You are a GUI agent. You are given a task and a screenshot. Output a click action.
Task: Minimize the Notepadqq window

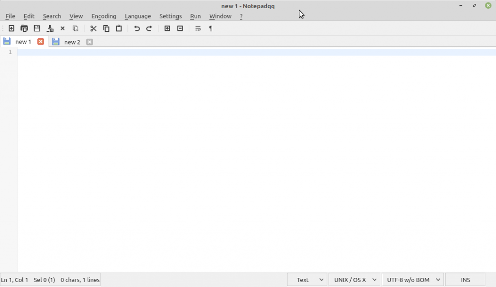(461, 5)
